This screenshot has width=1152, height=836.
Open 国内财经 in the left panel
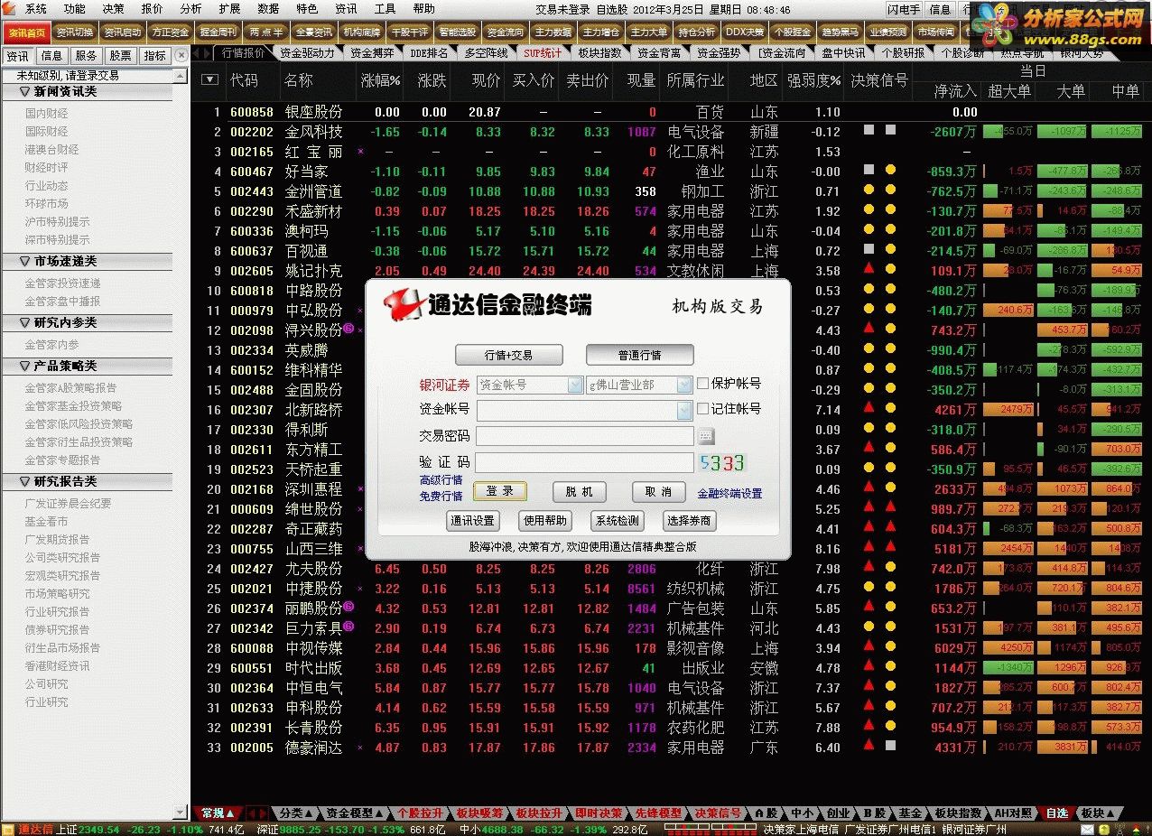click(47, 113)
